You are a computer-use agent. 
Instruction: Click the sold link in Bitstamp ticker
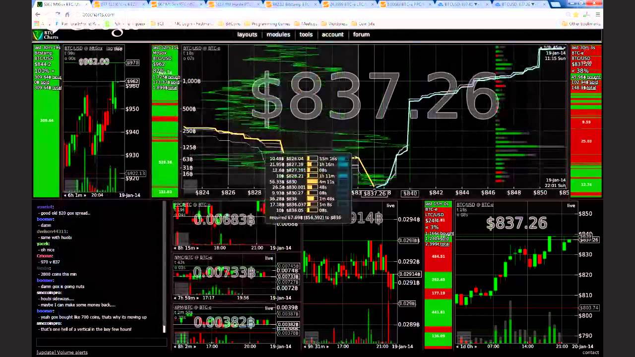pos(45,82)
